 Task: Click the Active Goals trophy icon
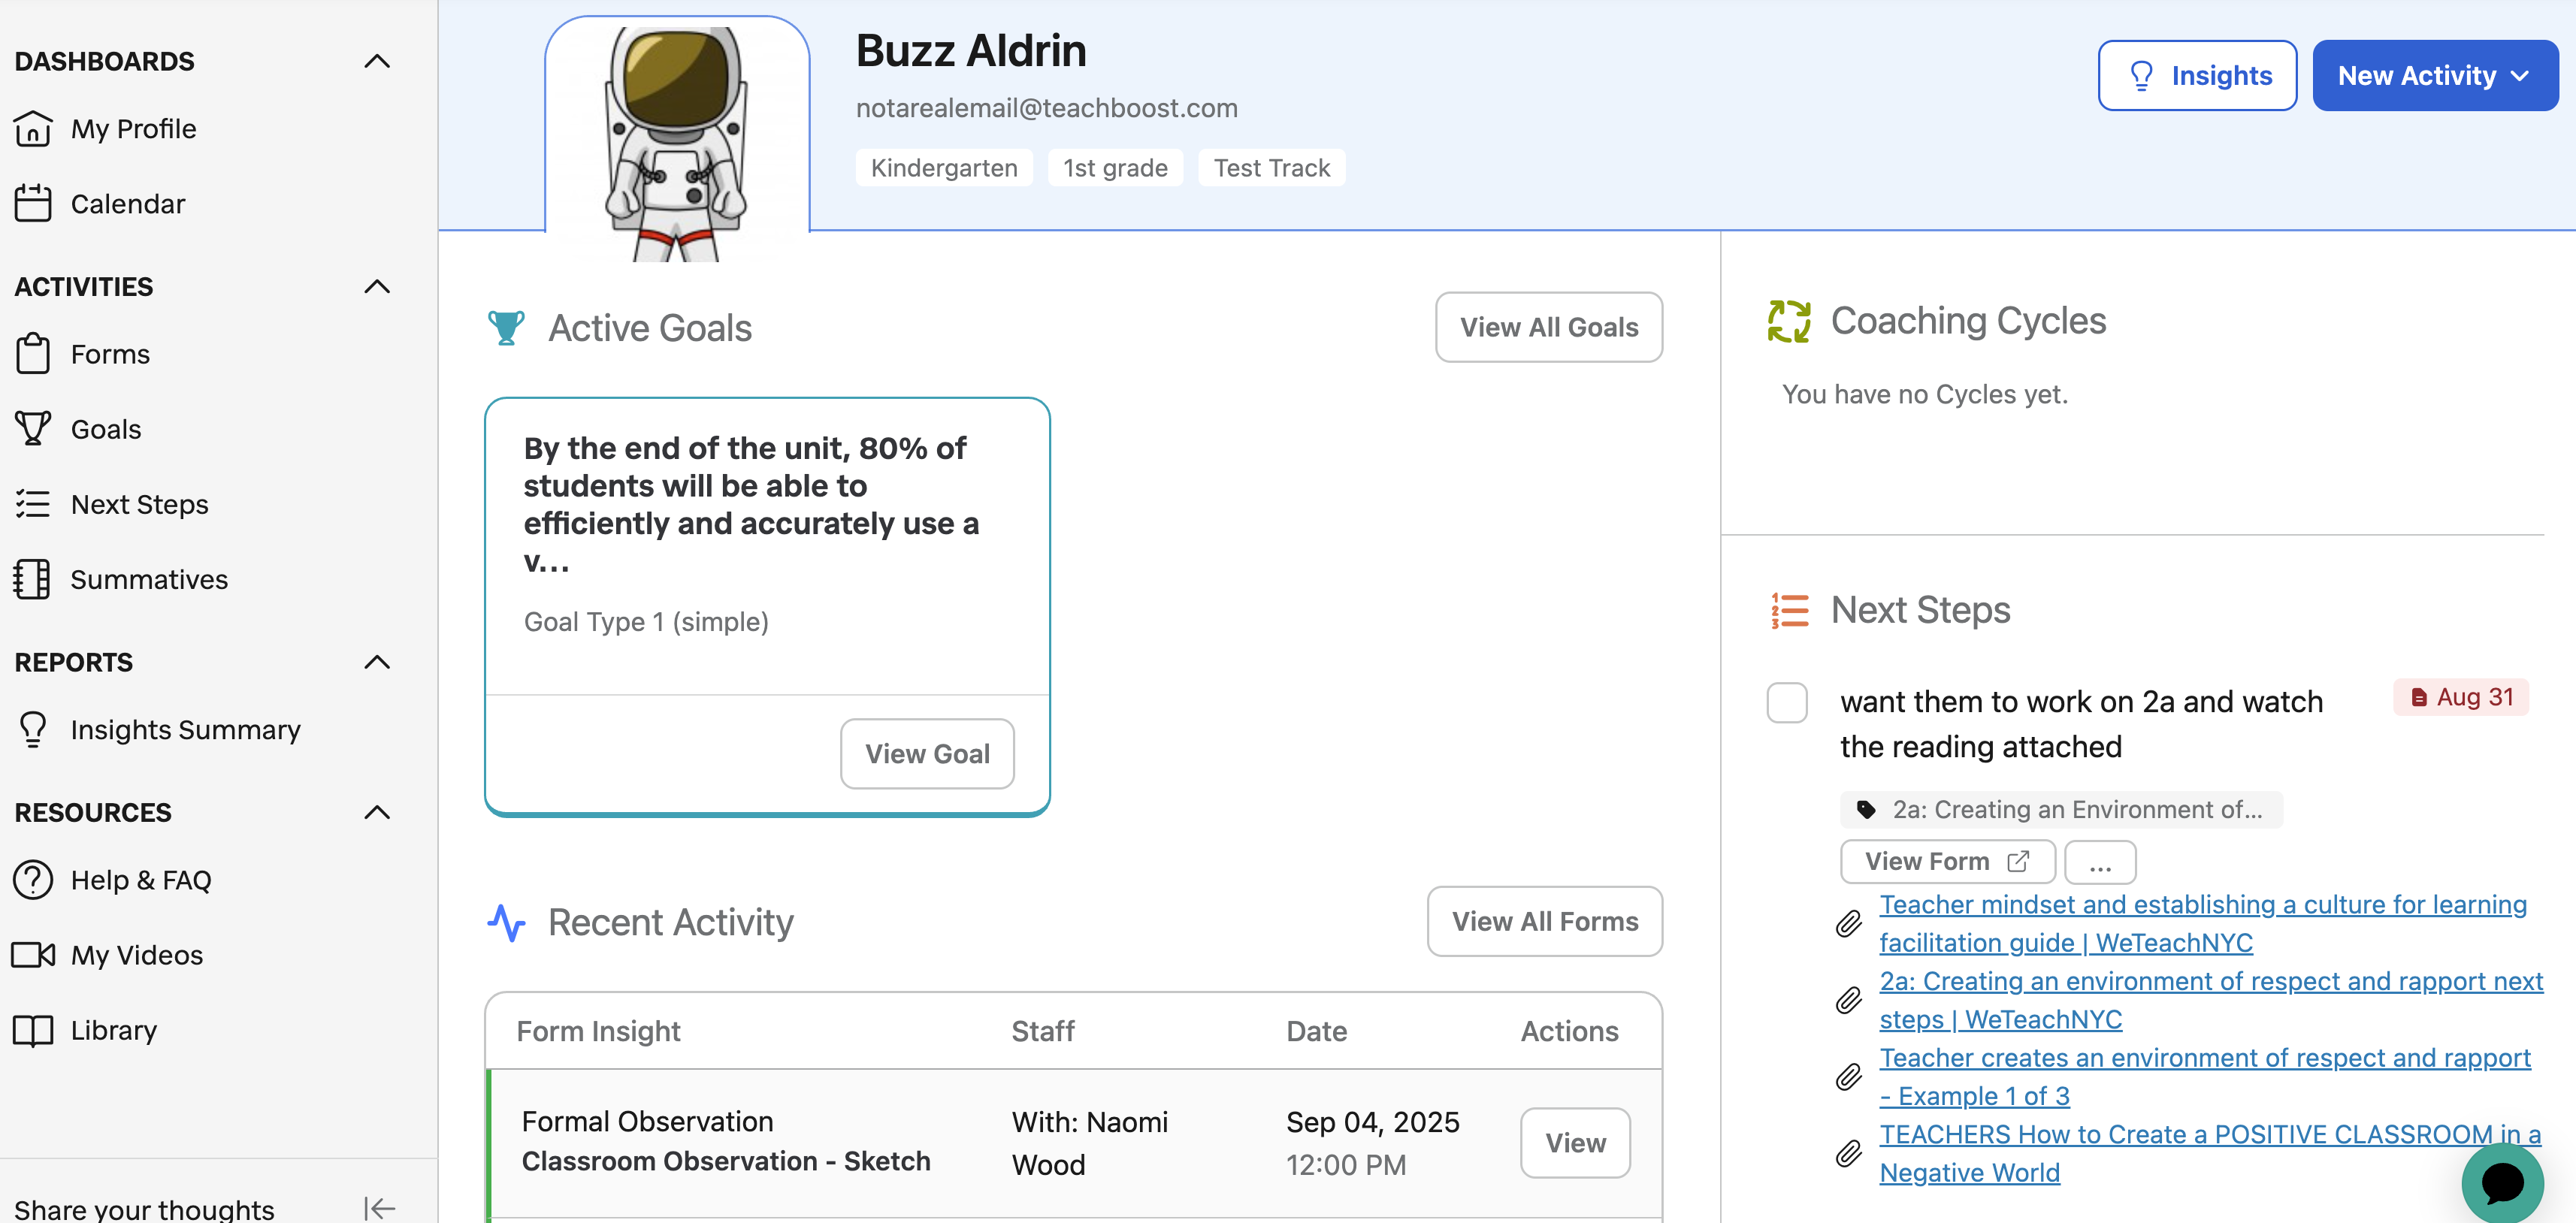coord(506,328)
